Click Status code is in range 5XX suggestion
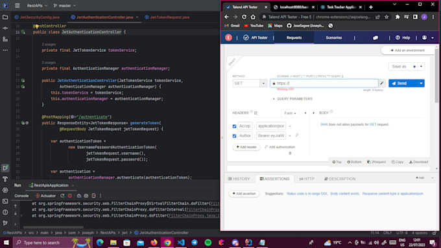 pos(307,194)
